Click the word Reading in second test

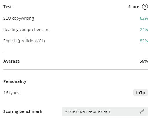coord(11,30)
